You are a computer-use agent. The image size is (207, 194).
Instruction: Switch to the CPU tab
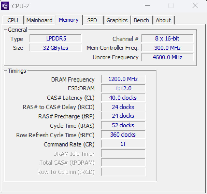[13, 20]
